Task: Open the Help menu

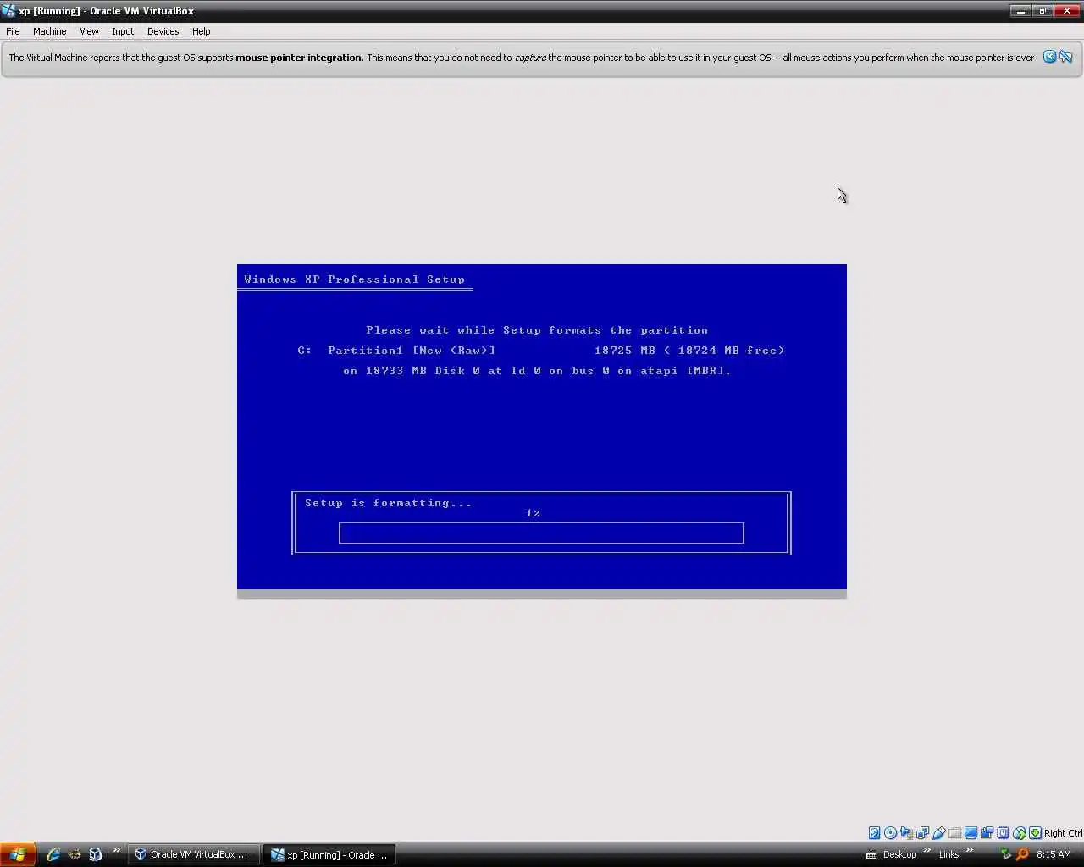Action: click(201, 31)
